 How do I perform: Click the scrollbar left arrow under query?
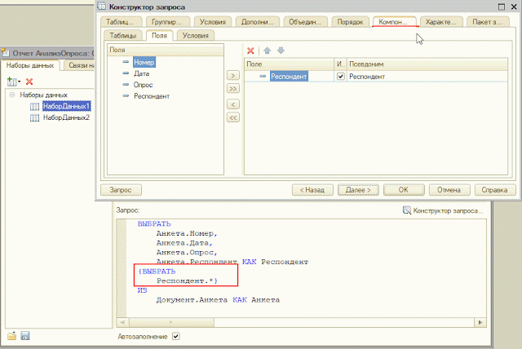(x=122, y=322)
